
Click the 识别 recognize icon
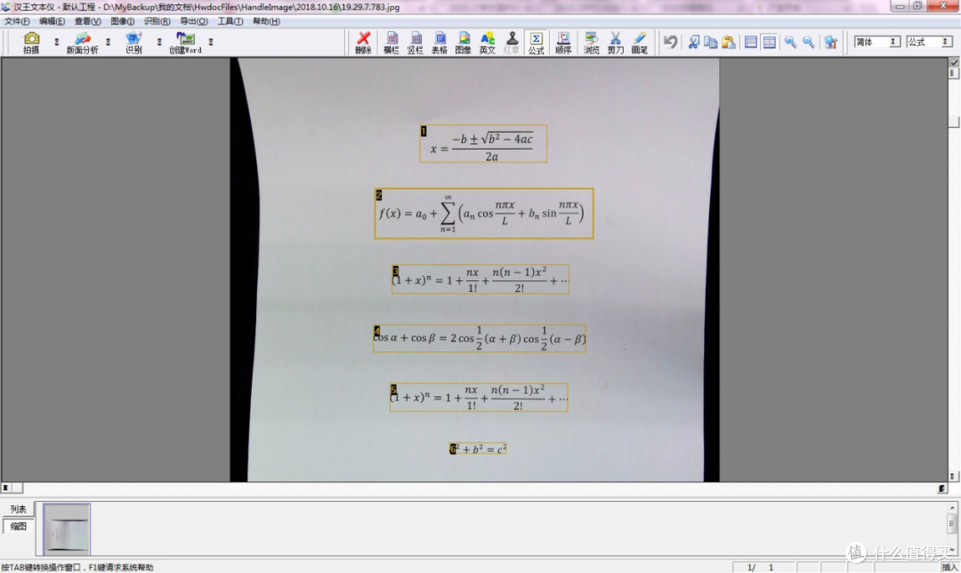pyautogui.click(x=133, y=43)
